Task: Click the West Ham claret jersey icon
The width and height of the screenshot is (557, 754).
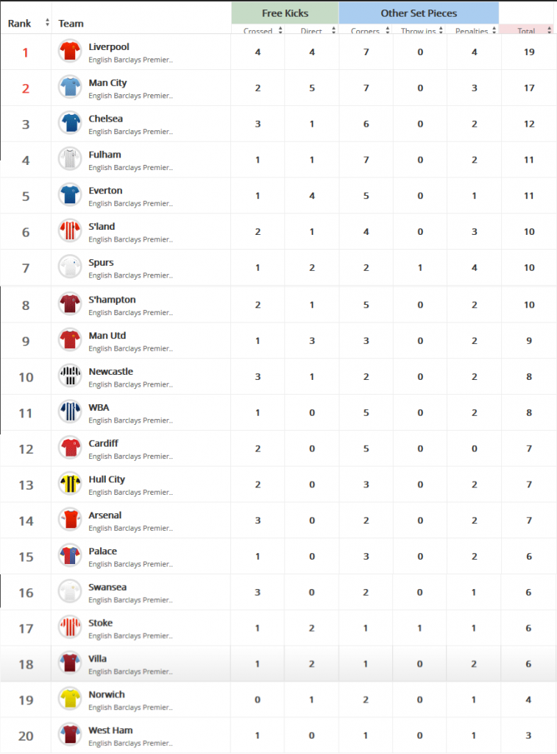Action: [x=70, y=734]
